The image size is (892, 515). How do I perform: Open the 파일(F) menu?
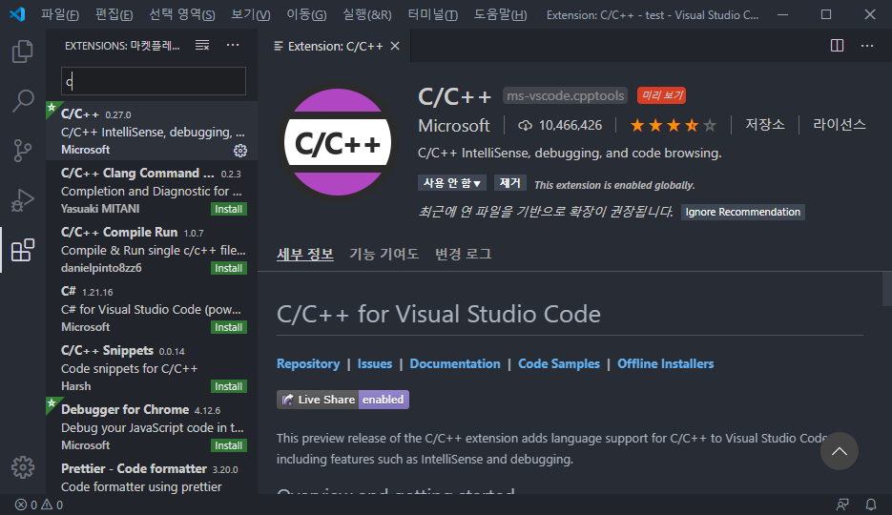(x=60, y=14)
